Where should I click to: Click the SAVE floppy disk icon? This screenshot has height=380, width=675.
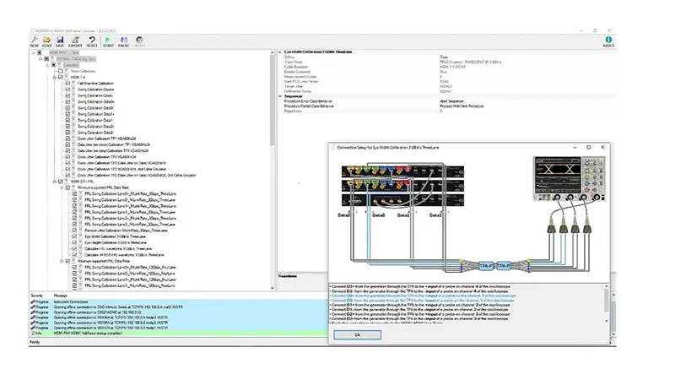tap(60, 40)
